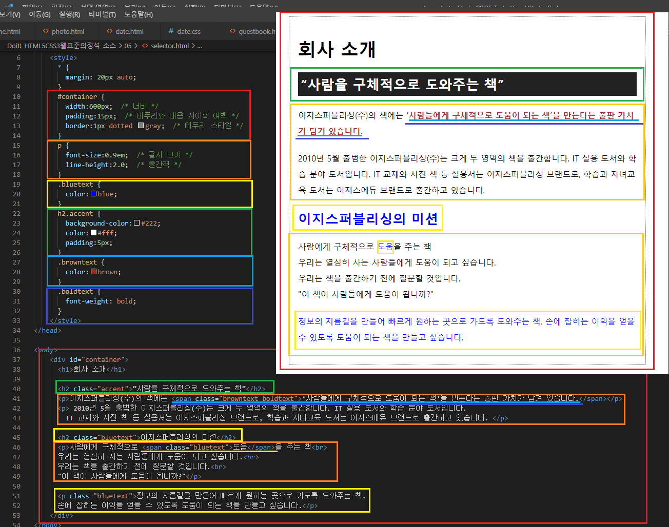Screen dimensions: 669x527
Task: Expand the breadcrumb ellipsis symbol list
Action: [x=200, y=46]
